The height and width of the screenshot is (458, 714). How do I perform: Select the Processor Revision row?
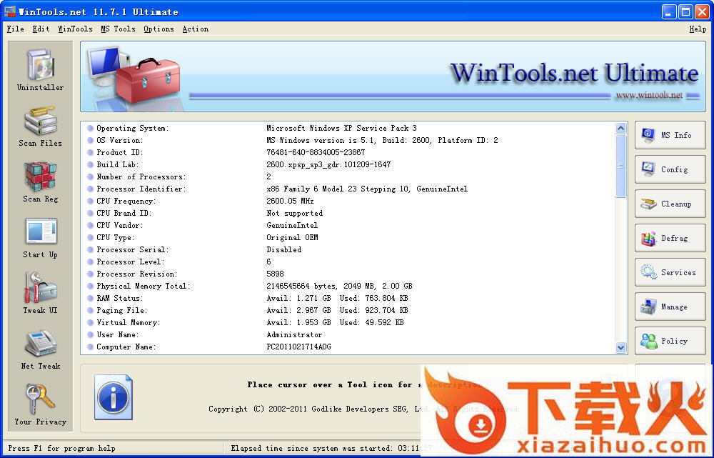click(348, 274)
